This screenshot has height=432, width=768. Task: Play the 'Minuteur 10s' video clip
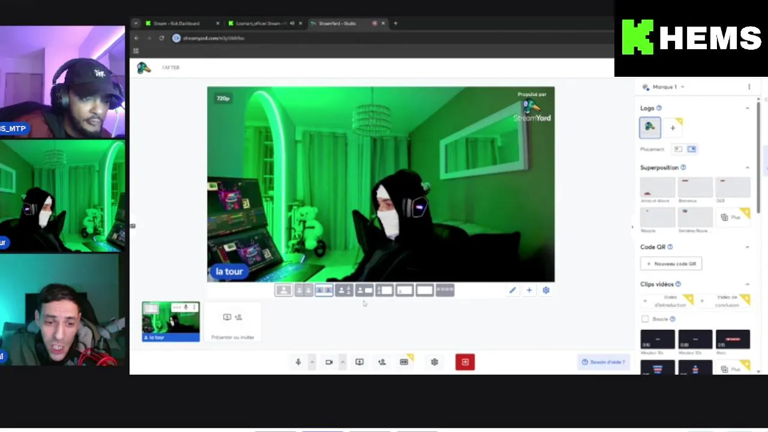(x=658, y=340)
